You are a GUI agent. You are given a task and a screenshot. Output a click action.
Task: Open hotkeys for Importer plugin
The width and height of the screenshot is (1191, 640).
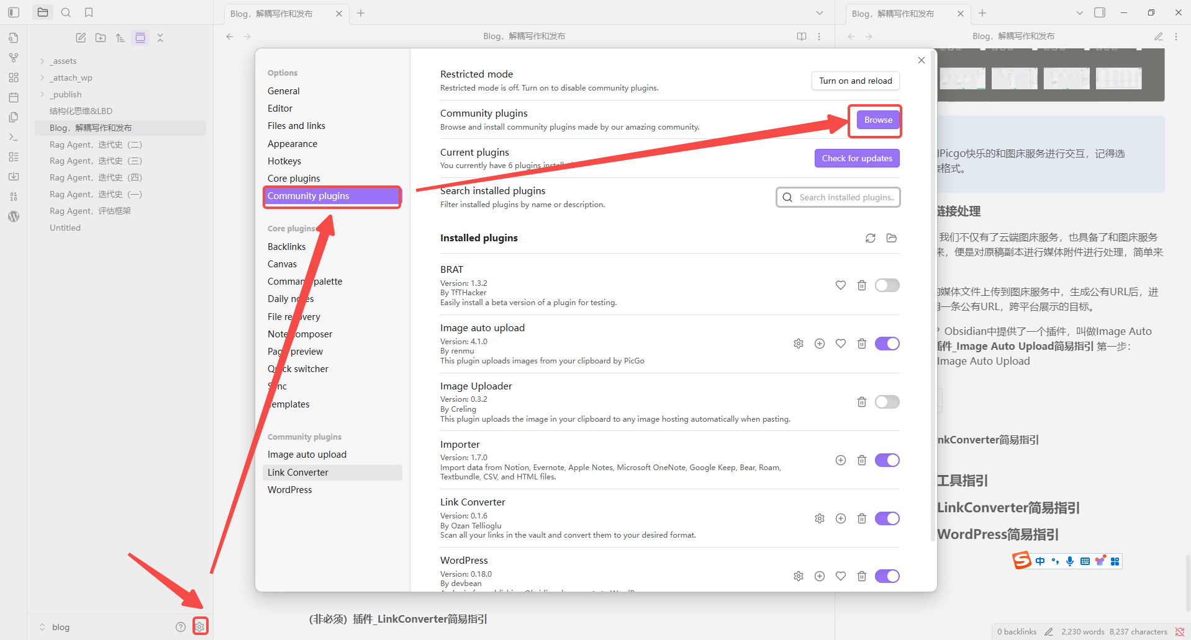pyautogui.click(x=840, y=460)
